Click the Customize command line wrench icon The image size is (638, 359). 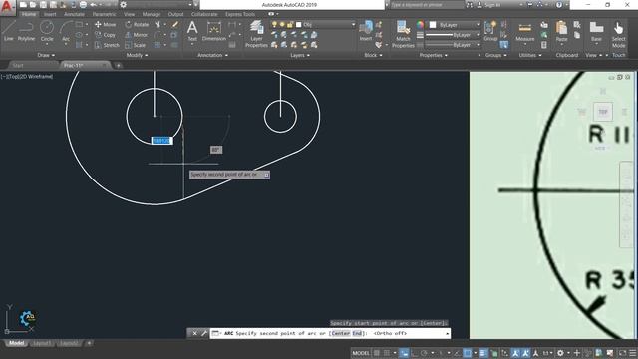204,333
